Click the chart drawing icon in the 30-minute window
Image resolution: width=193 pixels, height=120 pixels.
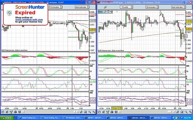(x=99, y=112)
